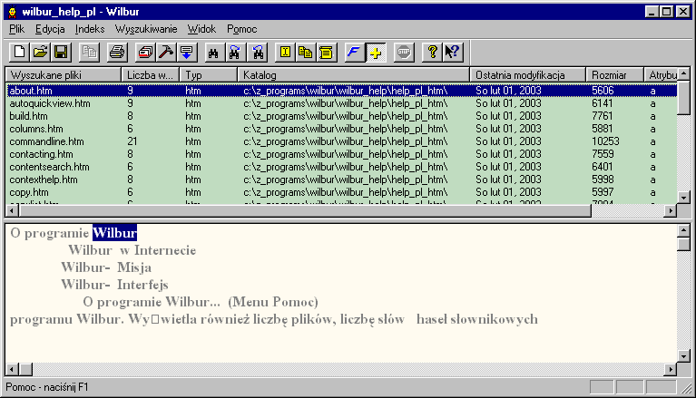
Task: Maximize the Wilbur window
Action: [667, 12]
